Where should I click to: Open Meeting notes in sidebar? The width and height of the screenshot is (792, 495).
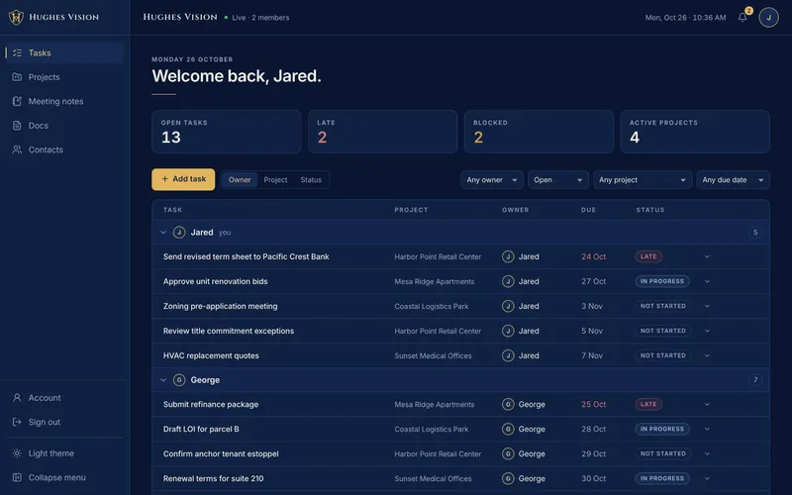(x=64, y=101)
